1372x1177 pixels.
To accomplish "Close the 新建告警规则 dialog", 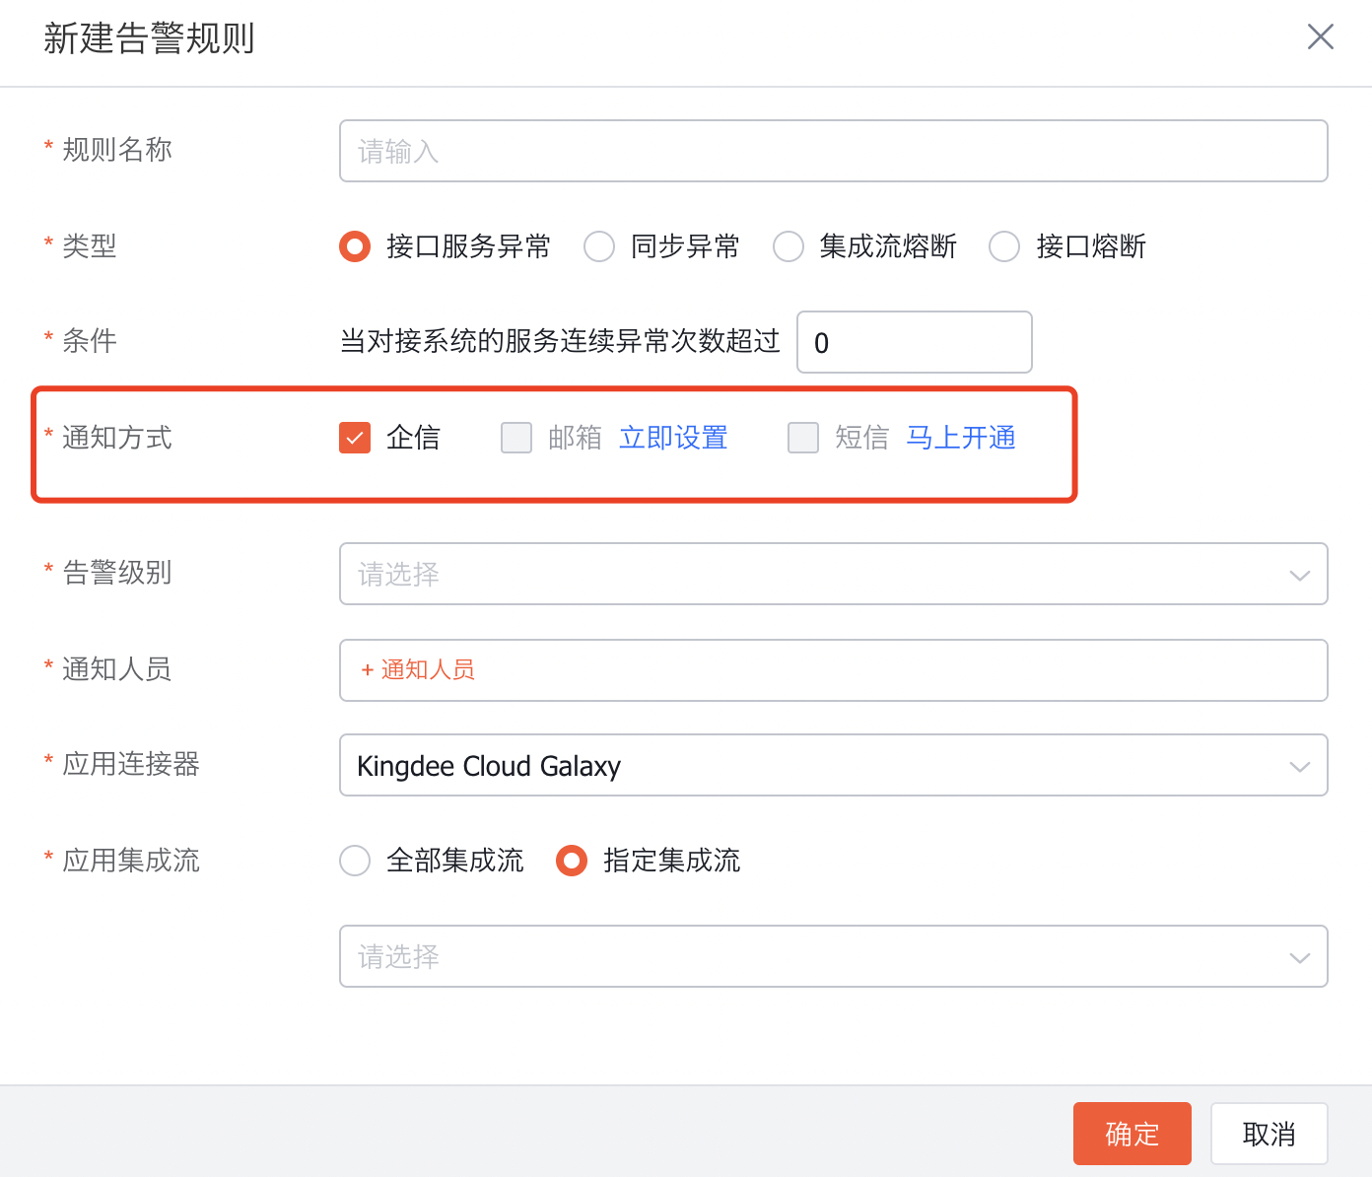I will click(1321, 36).
